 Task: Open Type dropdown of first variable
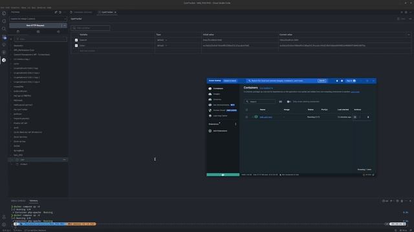tap(162, 40)
